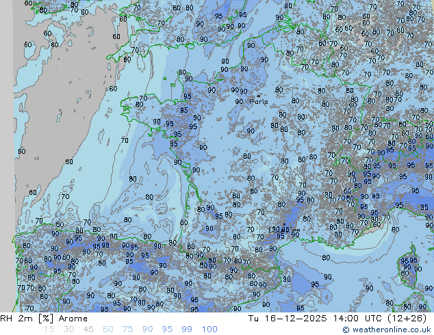Pick the 75 legend value
Viewport: 434px width, 335px height.
[127, 330]
